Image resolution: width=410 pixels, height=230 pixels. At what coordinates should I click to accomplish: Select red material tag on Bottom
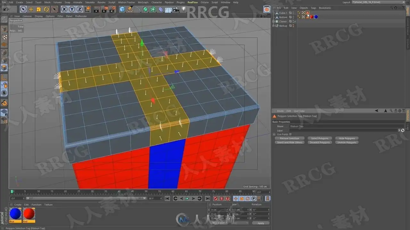pyautogui.click(x=312, y=17)
